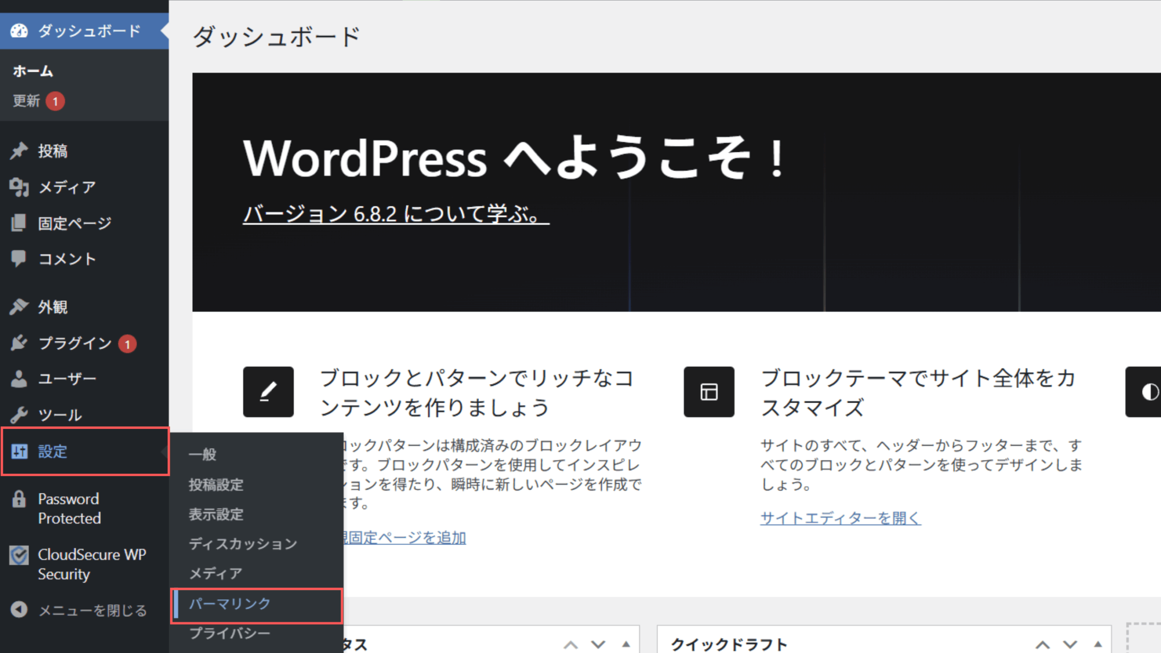Click 固定ページを追加 link

point(405,538)
